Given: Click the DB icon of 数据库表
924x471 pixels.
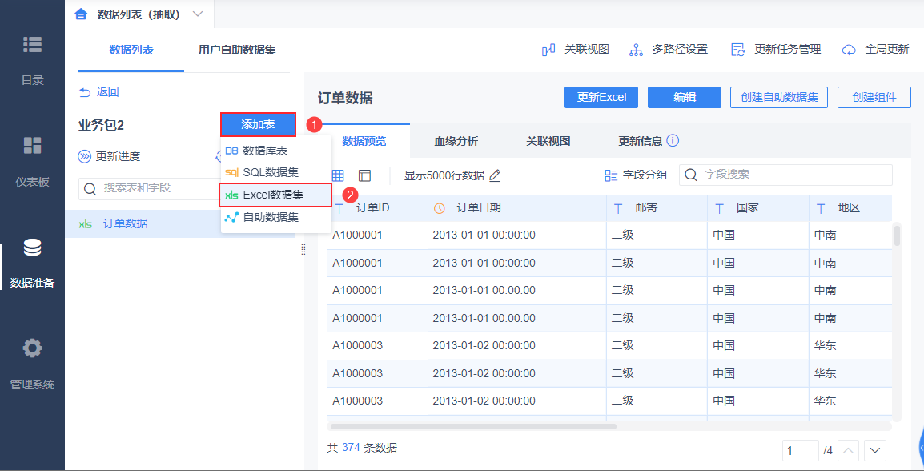Looking at the screenshot, I should pos(231,151).
